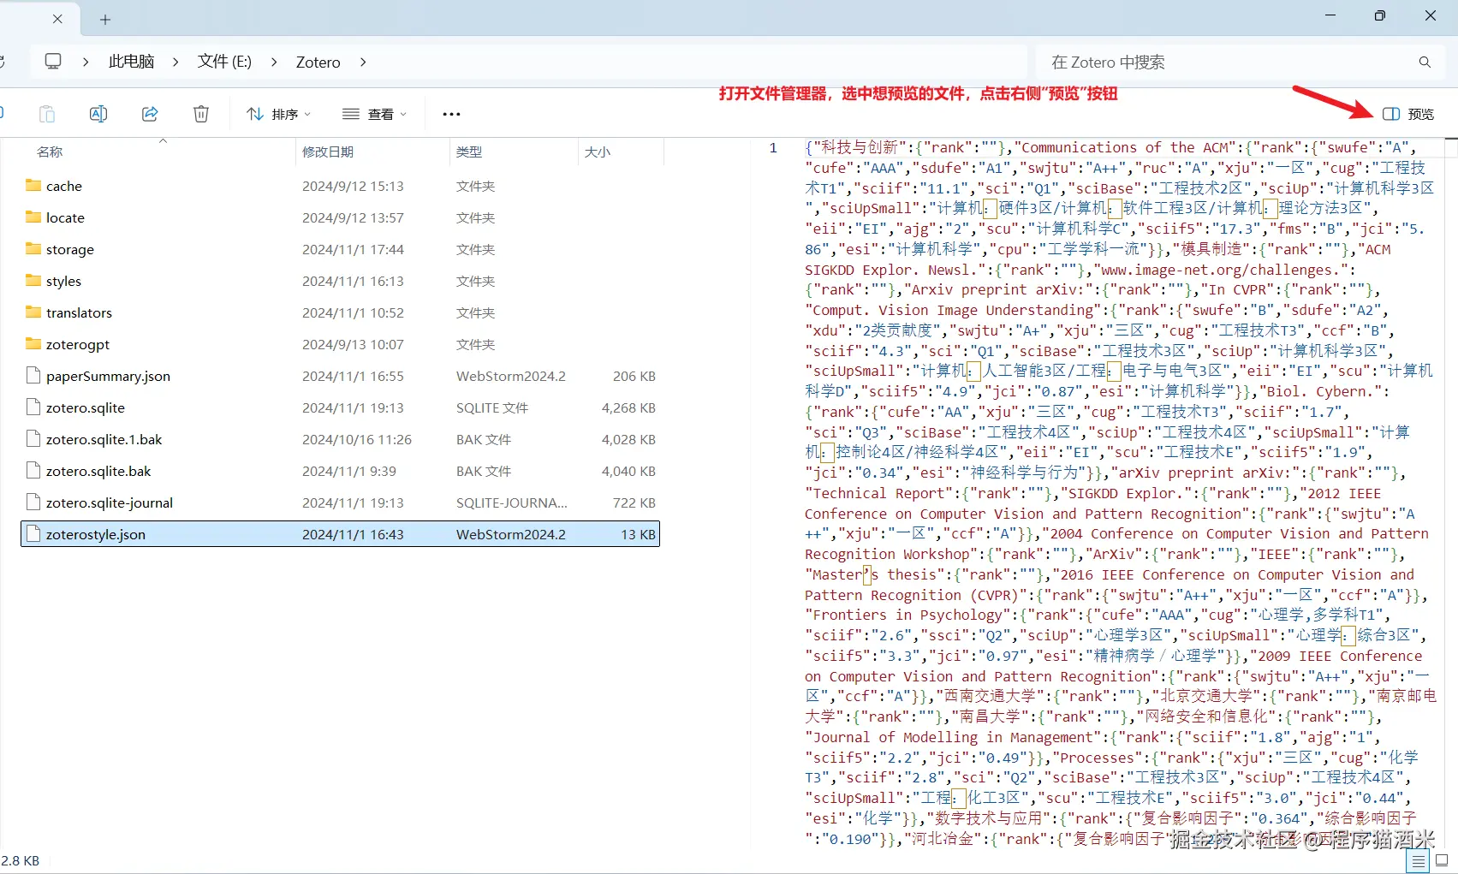Image resolution: width=1458 pixels, height=874 pixels.
Task: Click date 2024/10/16 11:26 cell
Action: (357, 439)
